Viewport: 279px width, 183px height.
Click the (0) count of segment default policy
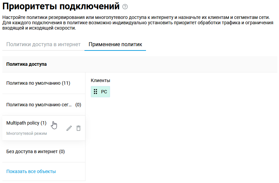point(78,105)
